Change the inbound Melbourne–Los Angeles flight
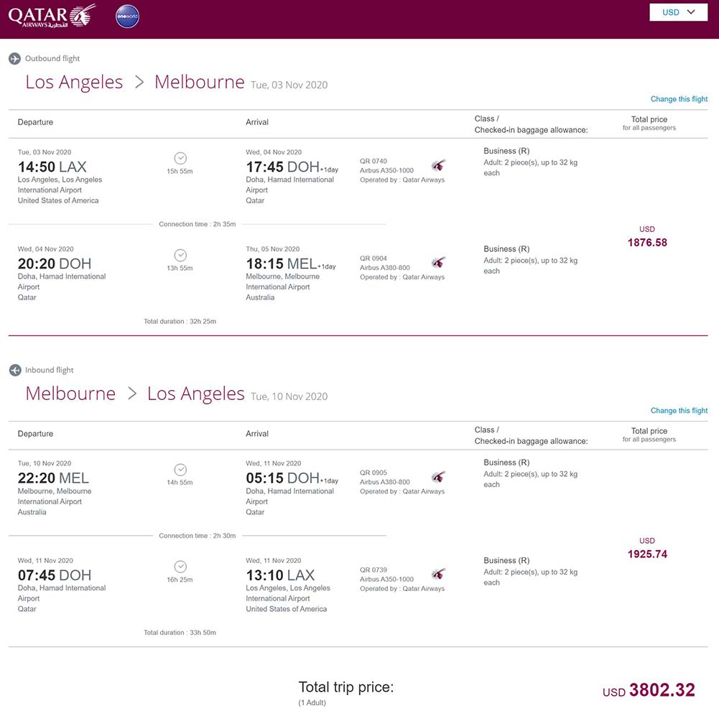 pyautogui.click(x=679, y=411)
